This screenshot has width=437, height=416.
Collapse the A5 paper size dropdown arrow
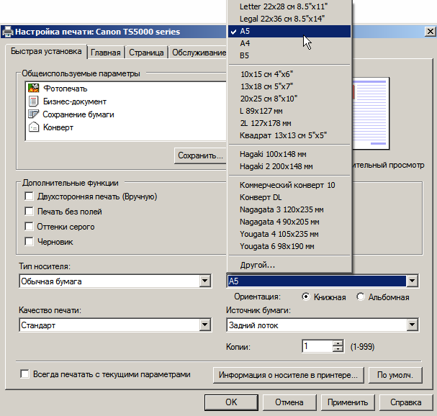pyautogui.click(x=413, y=281)
